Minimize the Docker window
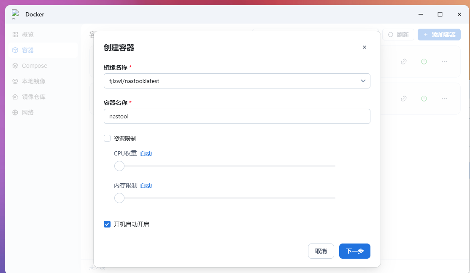The image size is (470, 273). [421, 14]
